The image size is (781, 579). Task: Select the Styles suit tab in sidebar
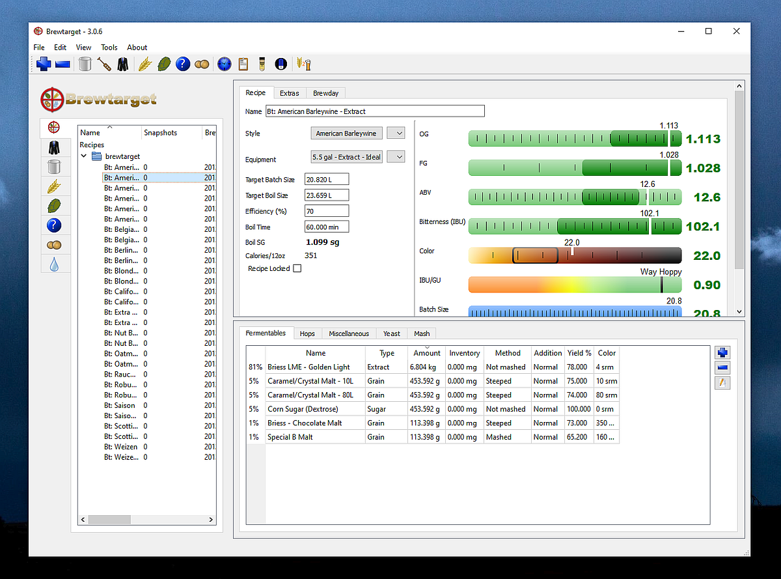(55, 147)
